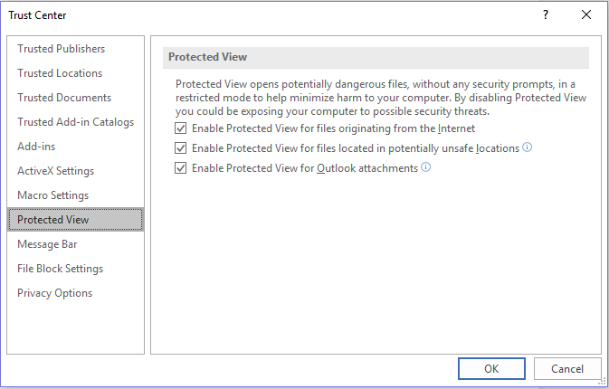609x389 pixels.
Task: View Privacy Options
Action: tap(54, 293)
